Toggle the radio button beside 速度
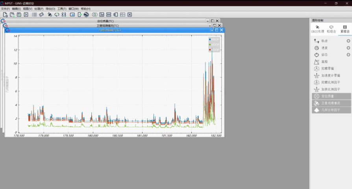The width and height of the screenshot is (352, 189). [x=348, y=48]
